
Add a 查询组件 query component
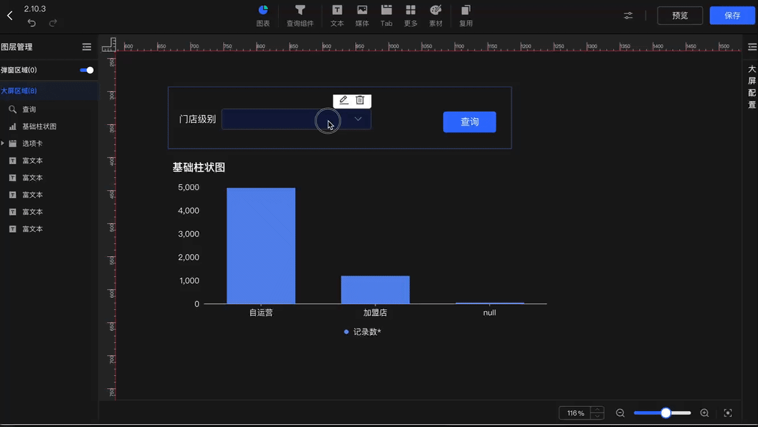click(300, 16)
